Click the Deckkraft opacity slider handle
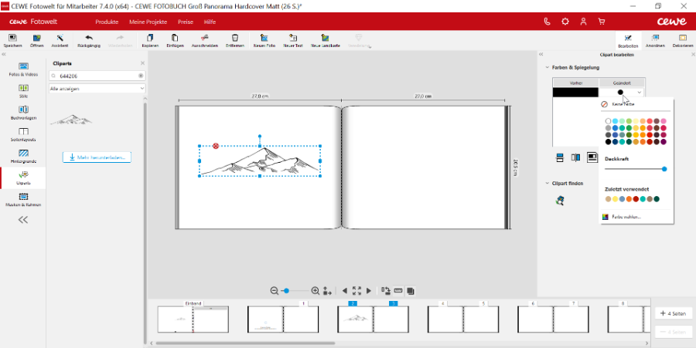This screenshot has width=696, height=348. pos(664,169)
